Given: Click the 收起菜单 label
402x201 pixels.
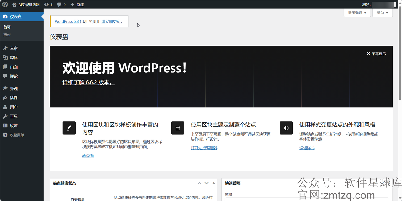Looking at the screenshot, I should [17, 135].
